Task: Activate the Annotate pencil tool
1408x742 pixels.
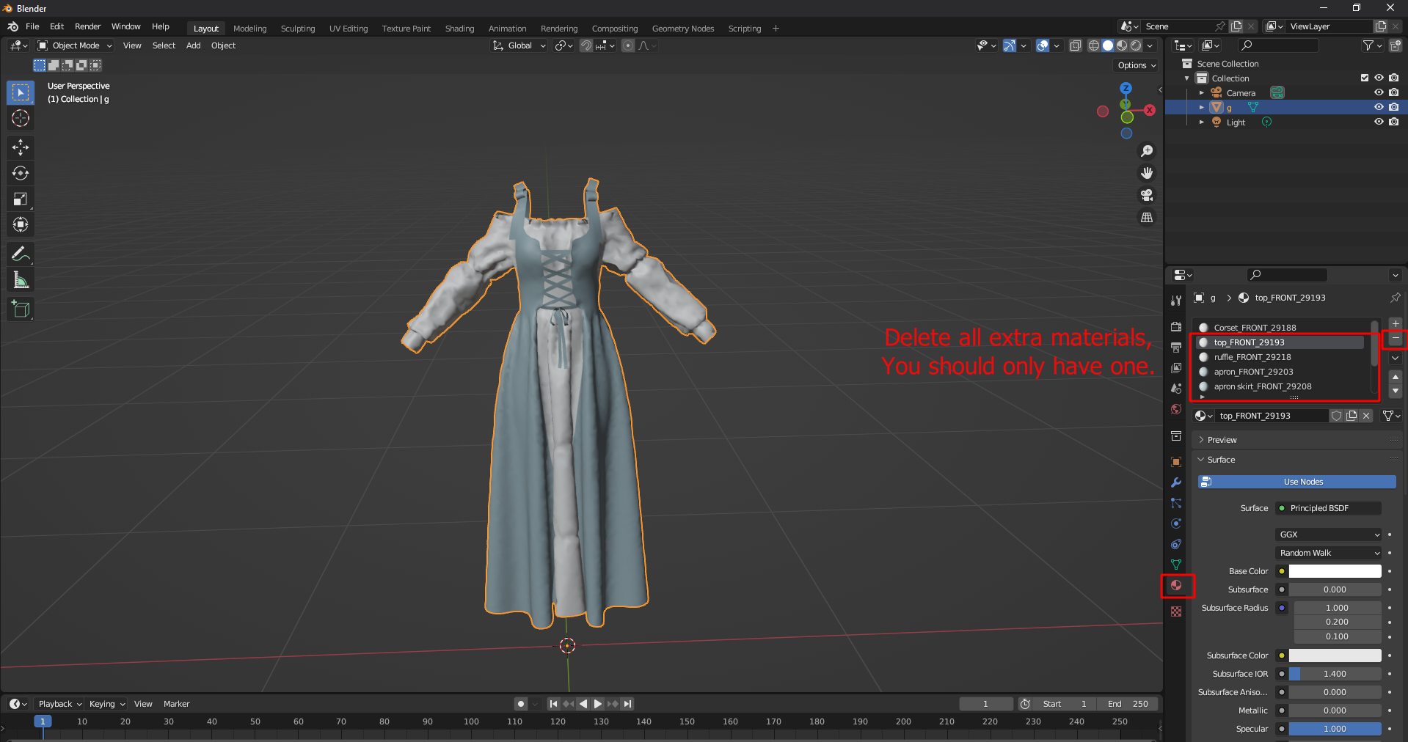Action: click(21, 254)
